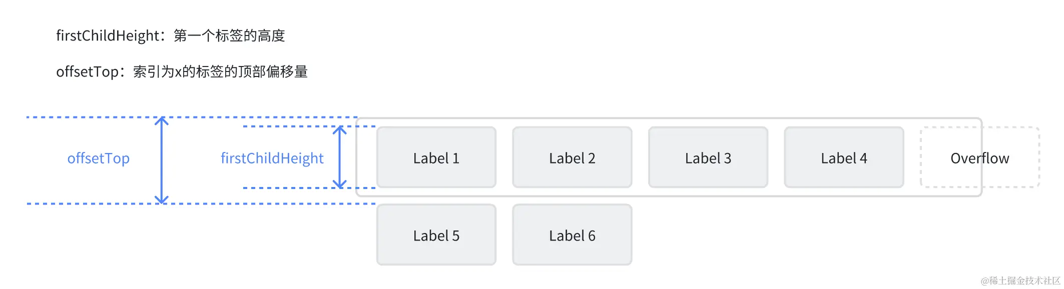Click the dashed line above the offsetTop arrow

tap(90, 117)
